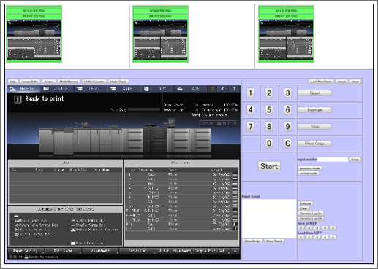Click the Operation Log On button
378x269 pixels.
tap(311, 214)
